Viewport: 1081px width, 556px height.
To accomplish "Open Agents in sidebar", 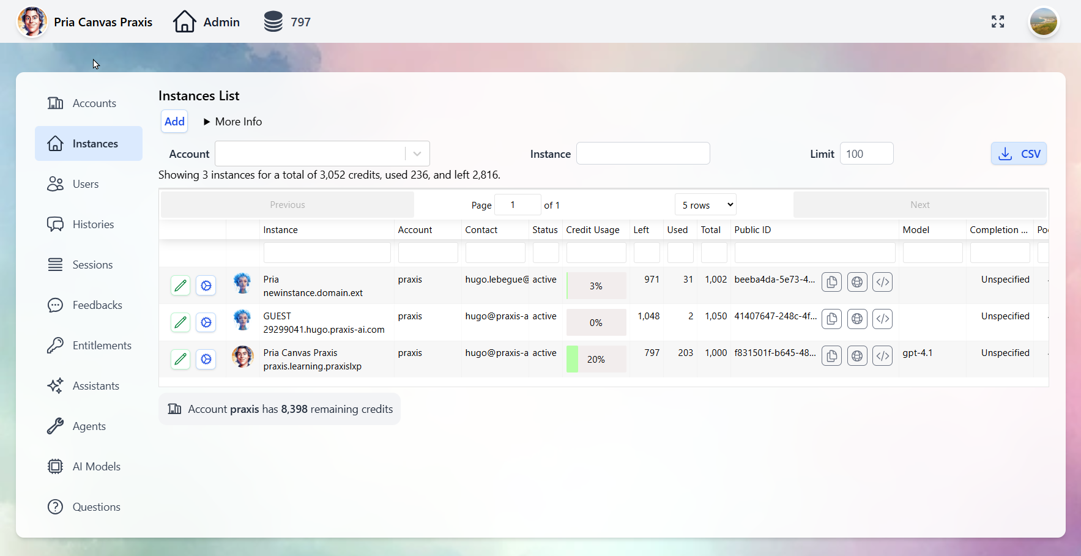I will pos(89,426).
